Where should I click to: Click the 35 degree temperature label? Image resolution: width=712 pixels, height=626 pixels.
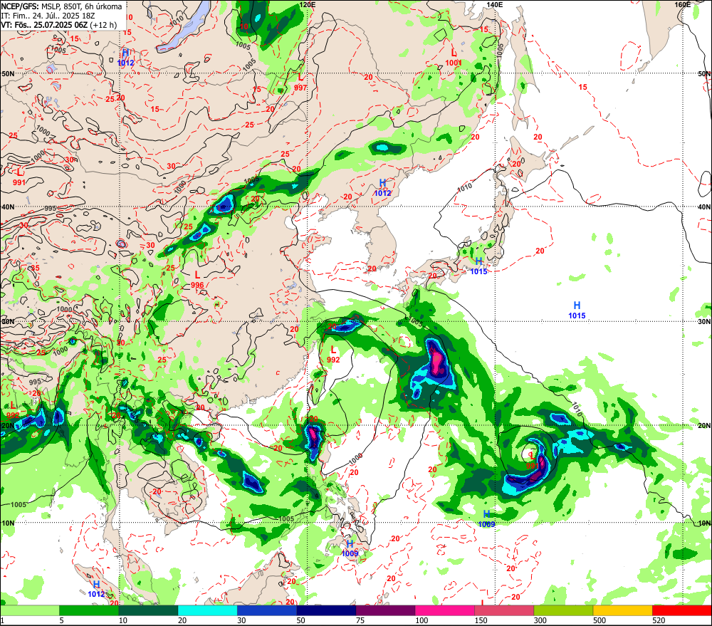(x=36, y=268)
